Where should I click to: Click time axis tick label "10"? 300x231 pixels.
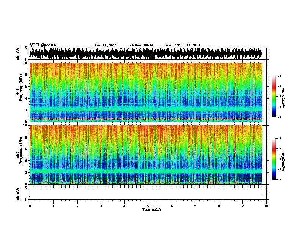tap(266, 206)
